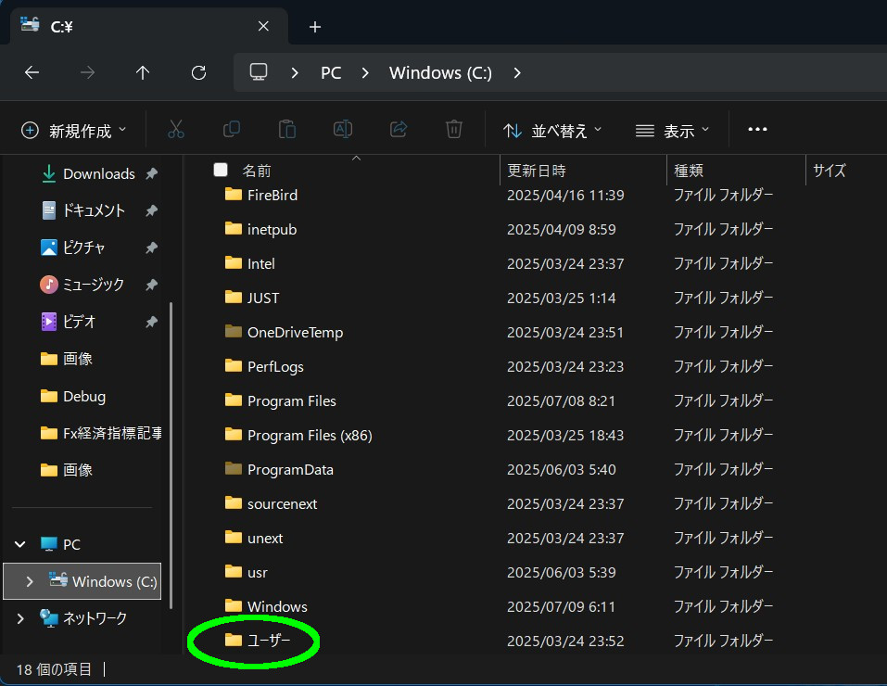Go back using the left arrow
This screenshot has height=686, width=887.
coord(32,72)
